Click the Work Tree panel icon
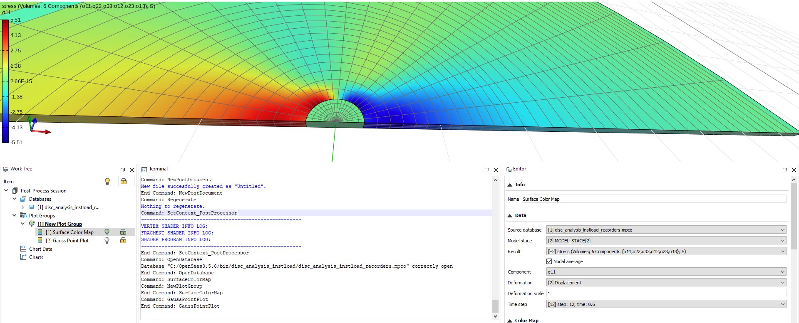The height and width of the screenshot is (323, 799). (x=6, y=169)
